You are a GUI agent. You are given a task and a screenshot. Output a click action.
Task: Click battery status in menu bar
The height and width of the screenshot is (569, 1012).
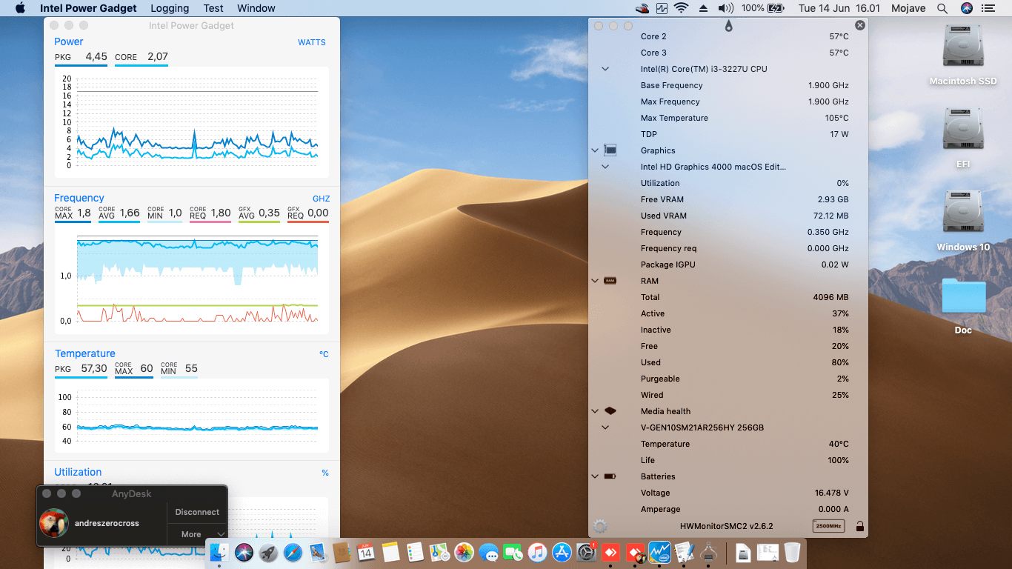[x=762, y=8]
